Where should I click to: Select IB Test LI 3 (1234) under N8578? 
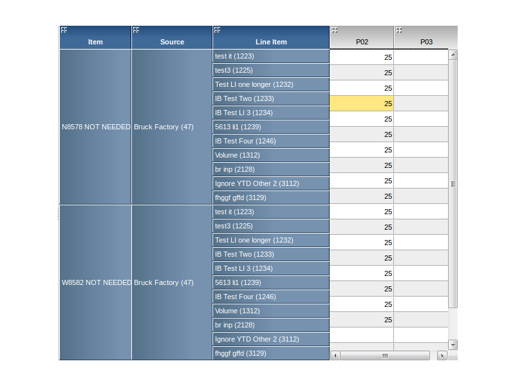coord(271,113)
